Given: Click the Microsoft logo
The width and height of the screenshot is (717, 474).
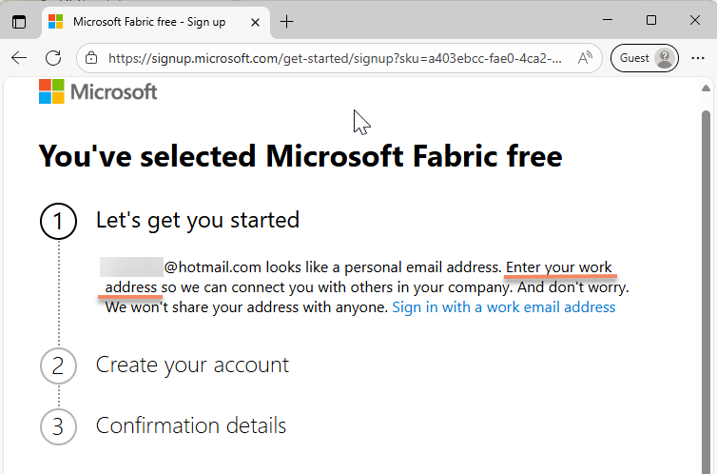Looking at the screenshot, I should click(98, 91).
